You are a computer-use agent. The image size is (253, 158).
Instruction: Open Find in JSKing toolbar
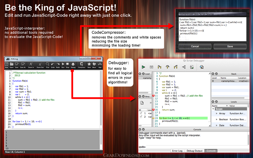coord(47,65)
